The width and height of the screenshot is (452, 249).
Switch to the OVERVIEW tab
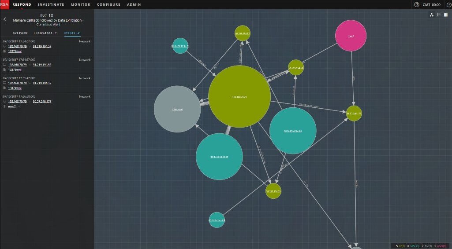pyautogui.click(x=20, y=33)
